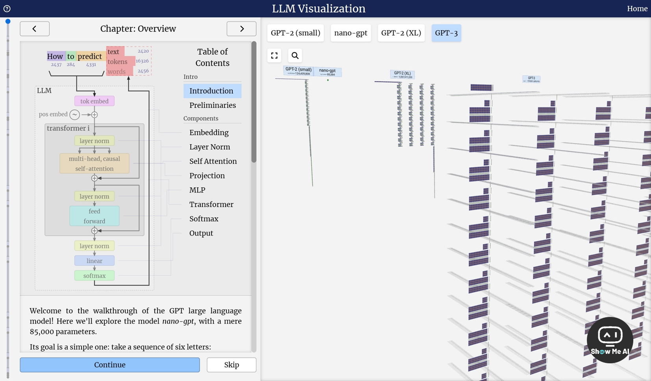Select the GPT-2 (small) model tab

[296, 33]
